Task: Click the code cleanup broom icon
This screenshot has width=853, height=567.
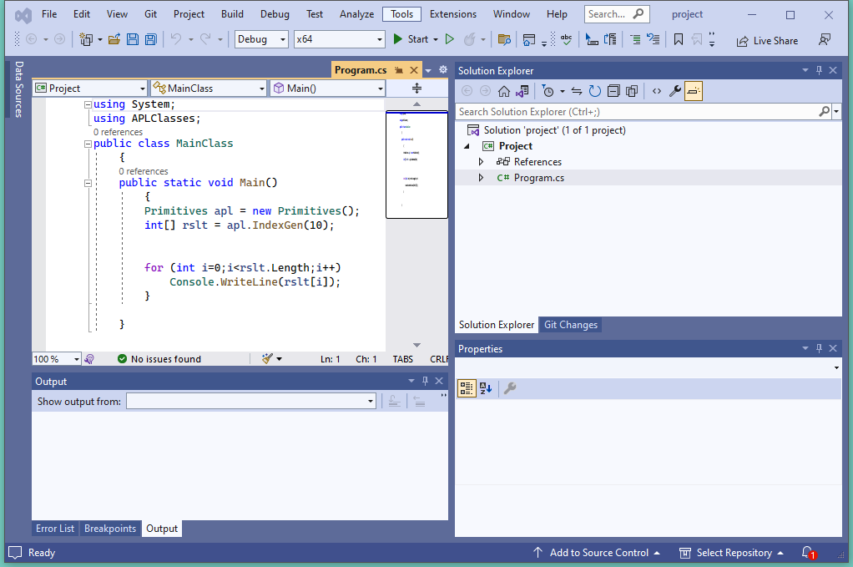Action: pos(267,359)
